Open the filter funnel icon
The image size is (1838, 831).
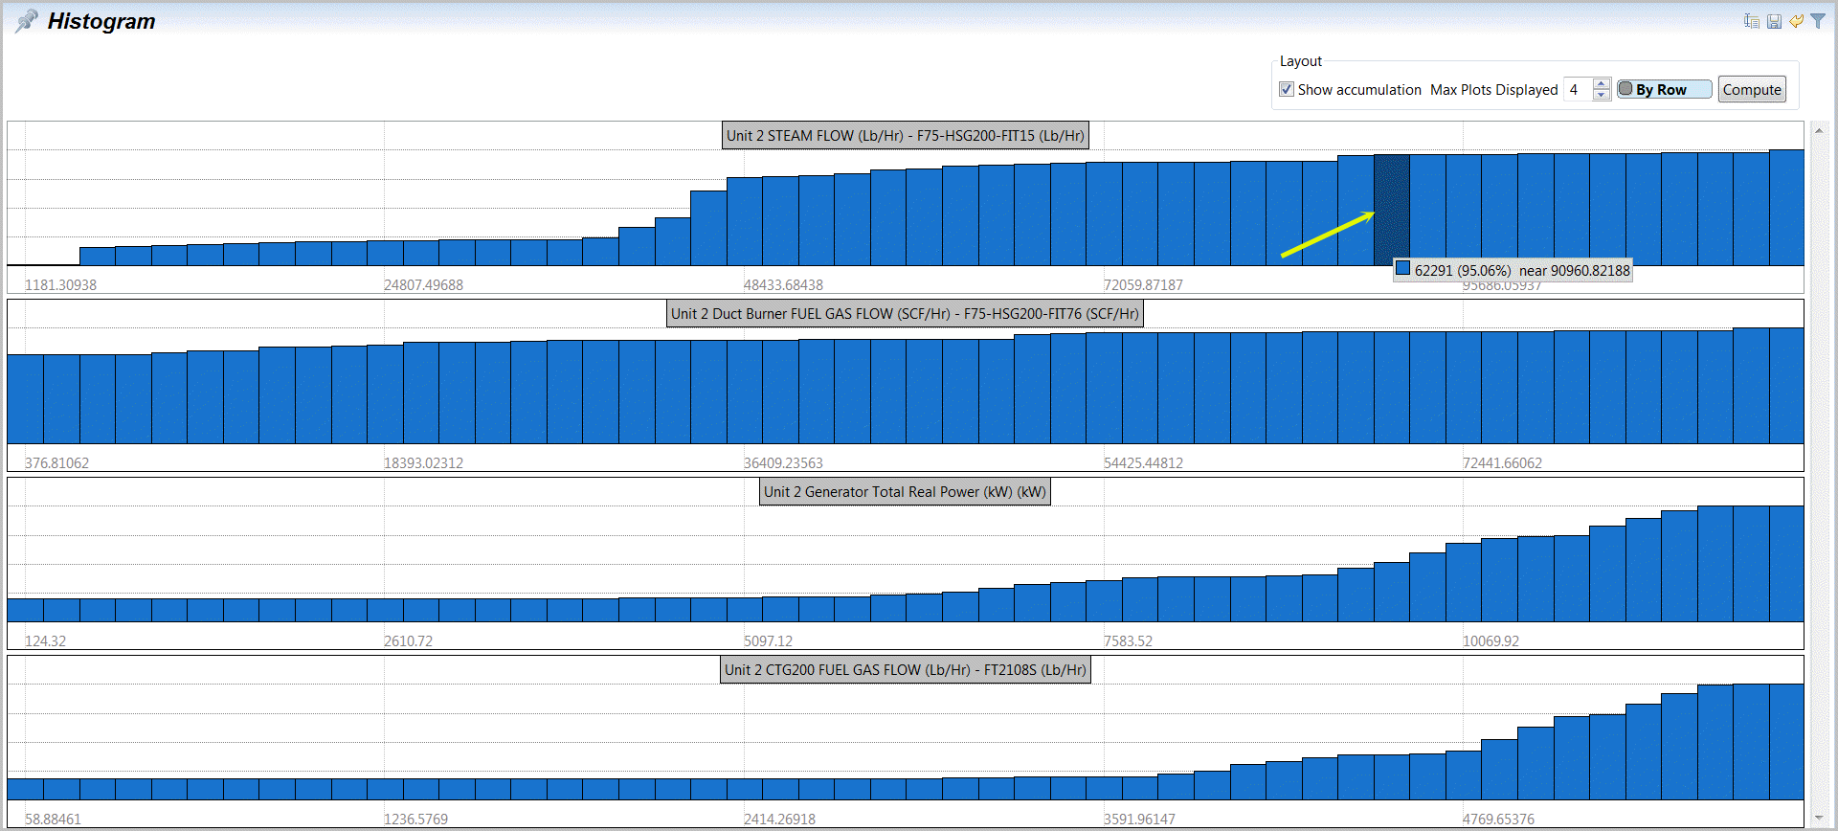[1818, 21]
